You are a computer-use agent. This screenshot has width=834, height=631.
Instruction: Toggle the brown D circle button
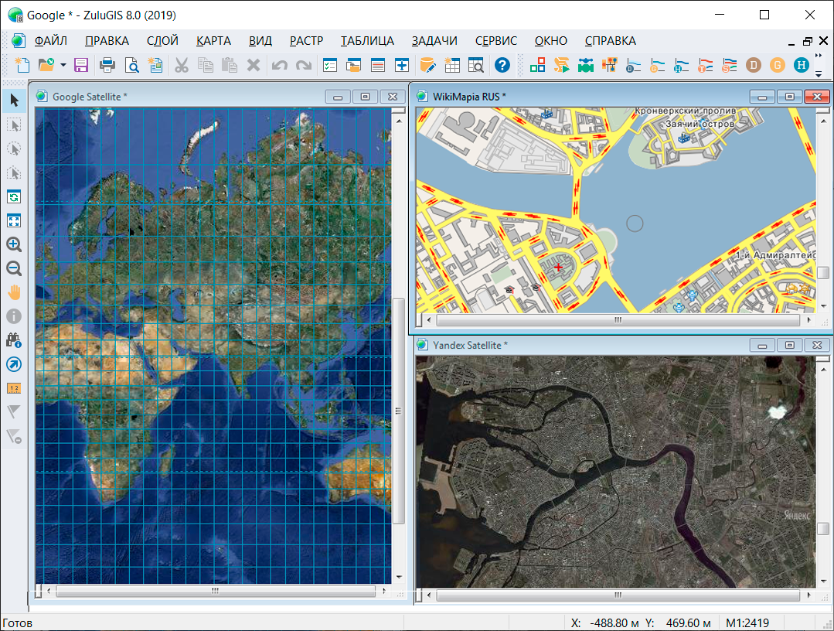point(753,66)
